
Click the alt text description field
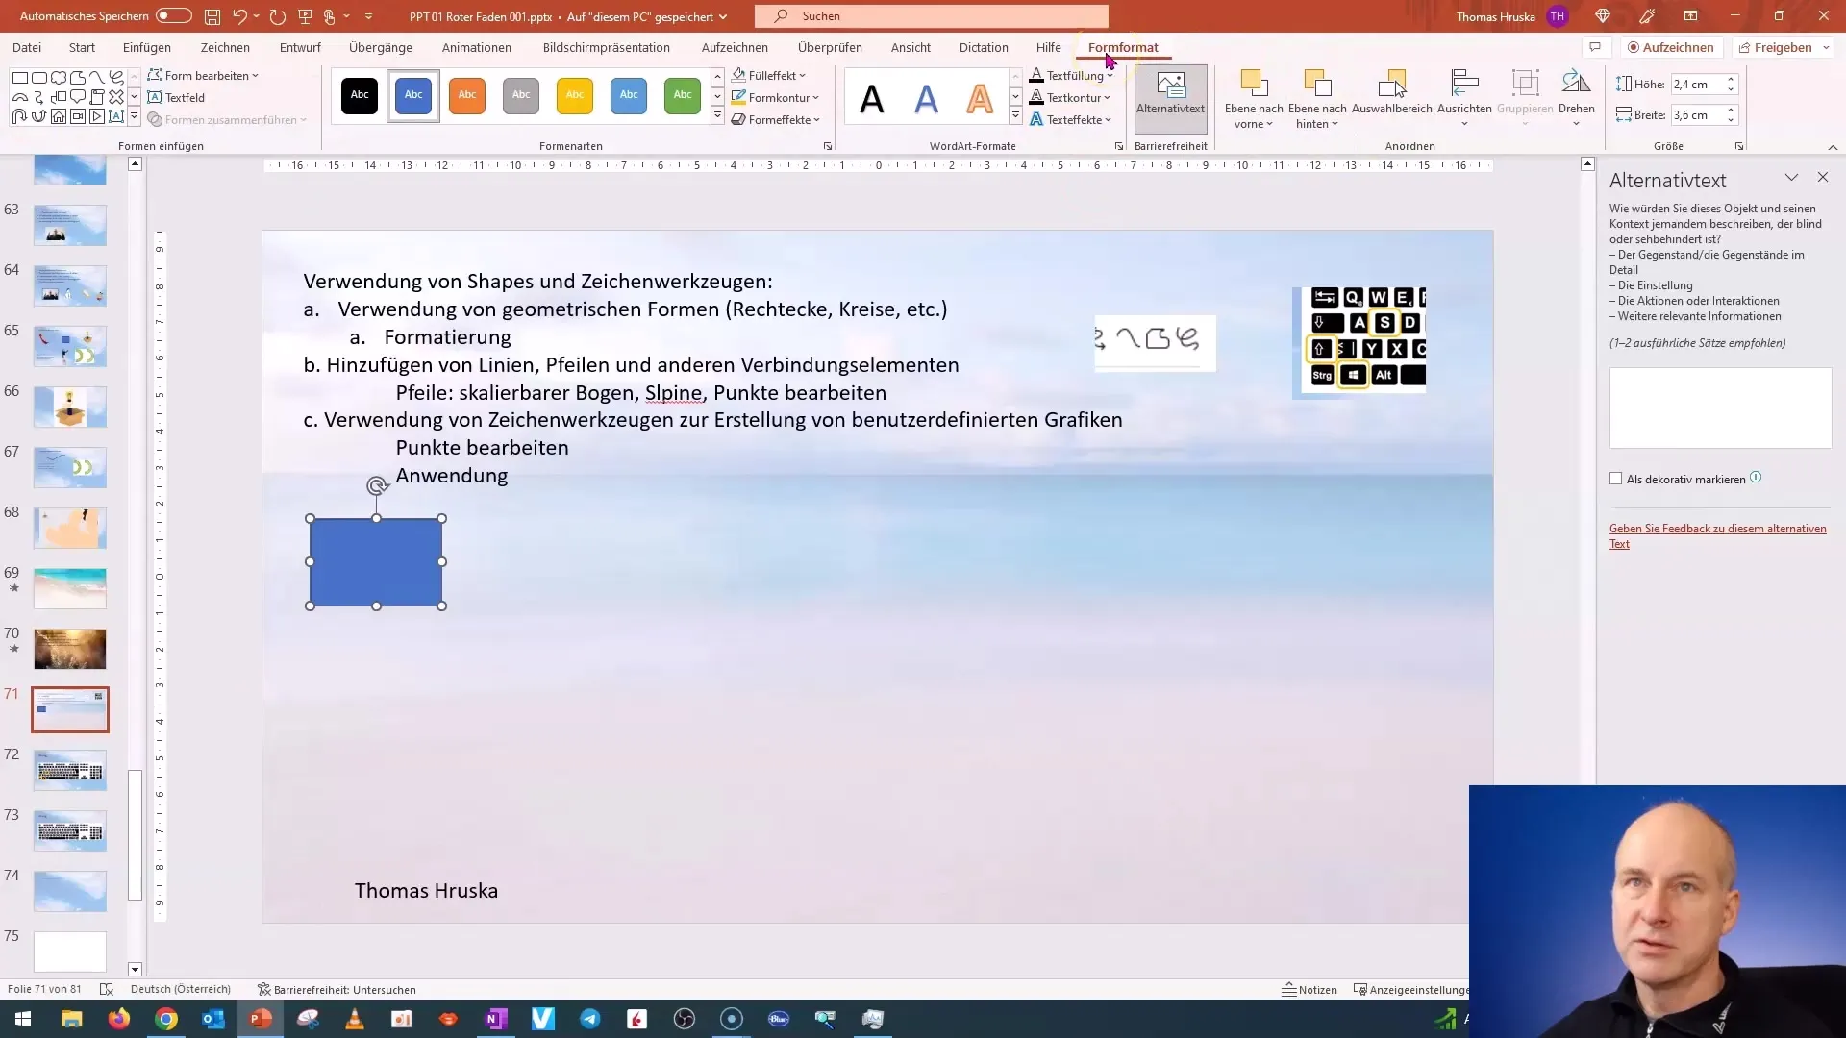click(1720, 408)
